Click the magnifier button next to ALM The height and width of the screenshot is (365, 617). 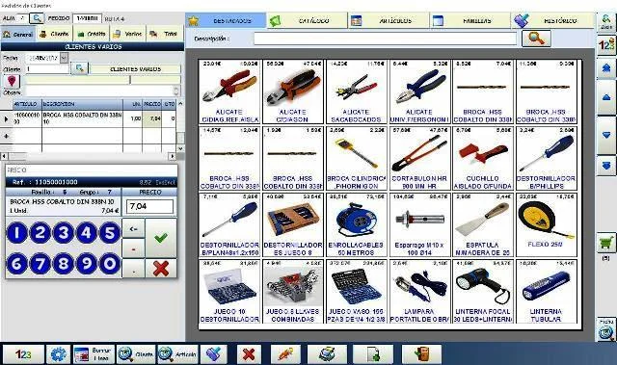(x=37, y=18)
